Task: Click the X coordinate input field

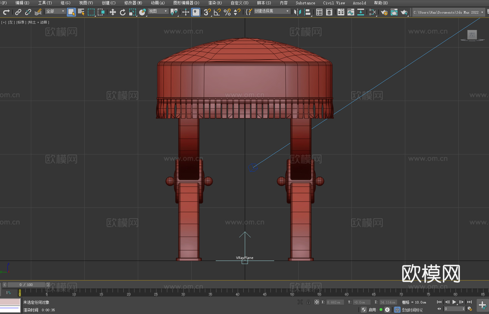Action: click(335, 302)
